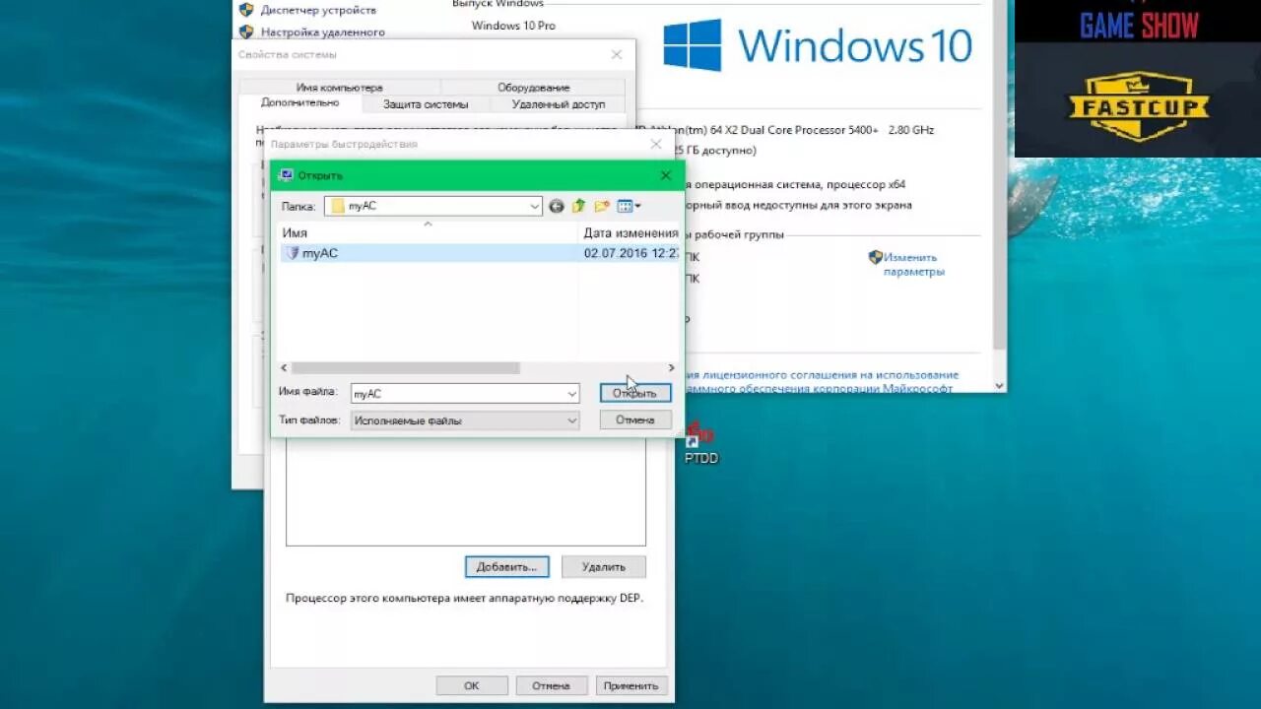The width and height of the screenshot is (1261, 709).
Task: Close the Параметры быстродействия window
Action: click(x=656, y=144)
